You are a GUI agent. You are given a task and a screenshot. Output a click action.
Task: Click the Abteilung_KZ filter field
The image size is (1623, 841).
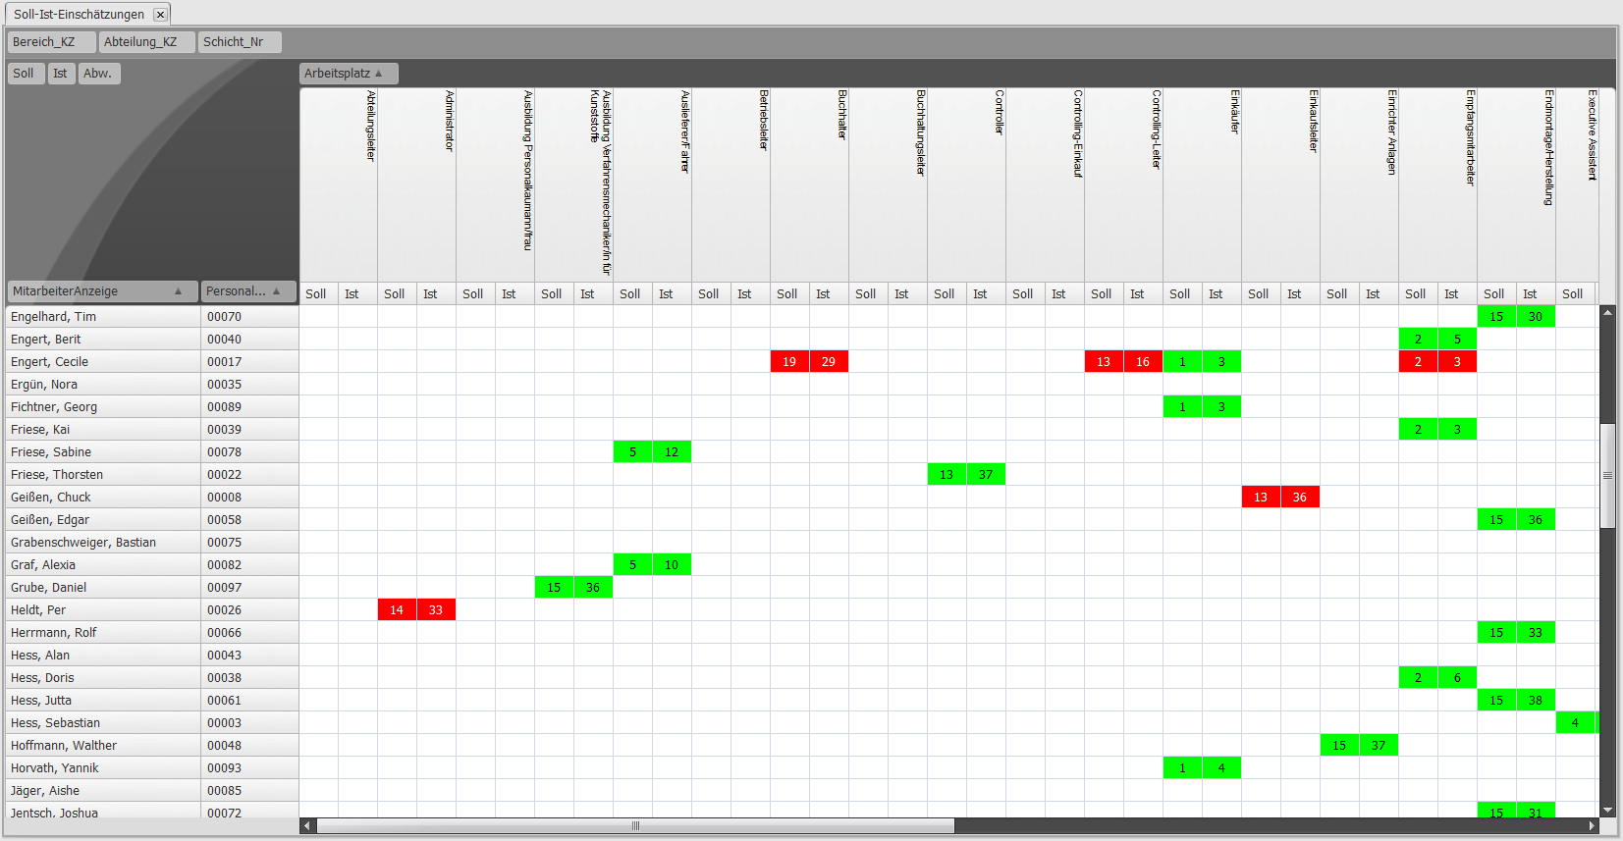pyautogui.click(x=146, y=42)
